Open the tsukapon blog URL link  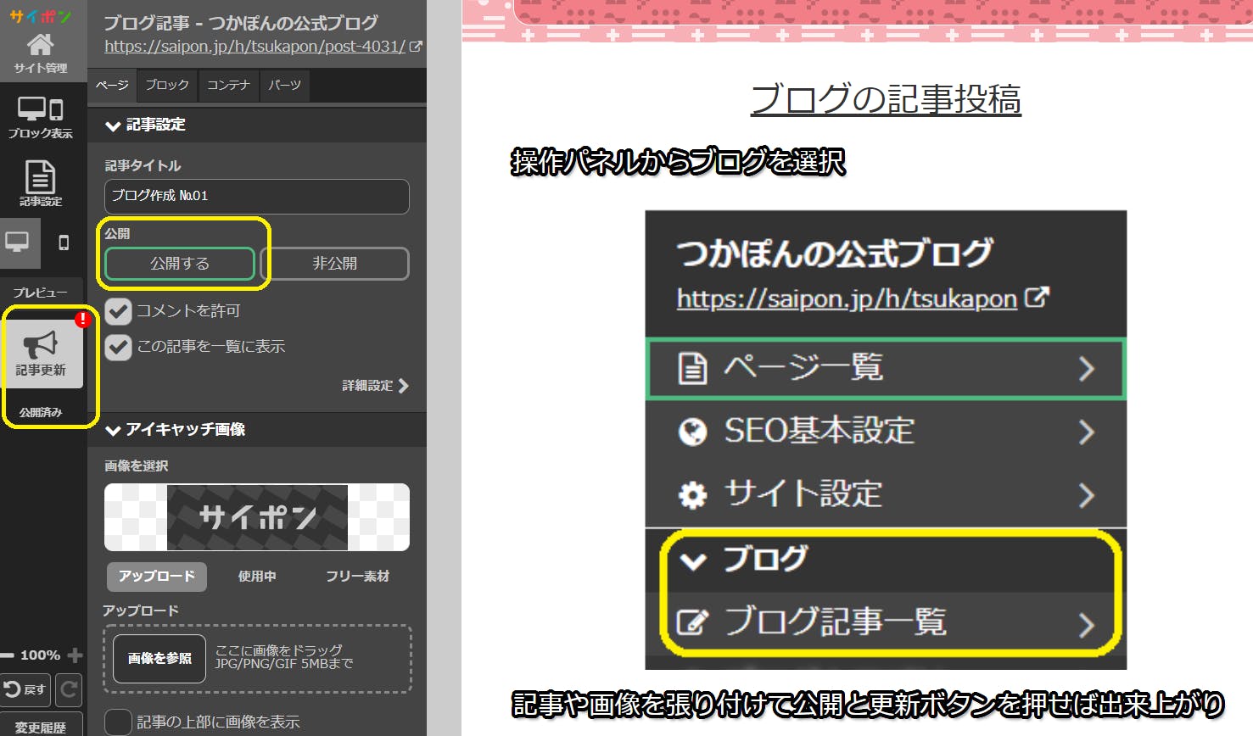point(255,47)
